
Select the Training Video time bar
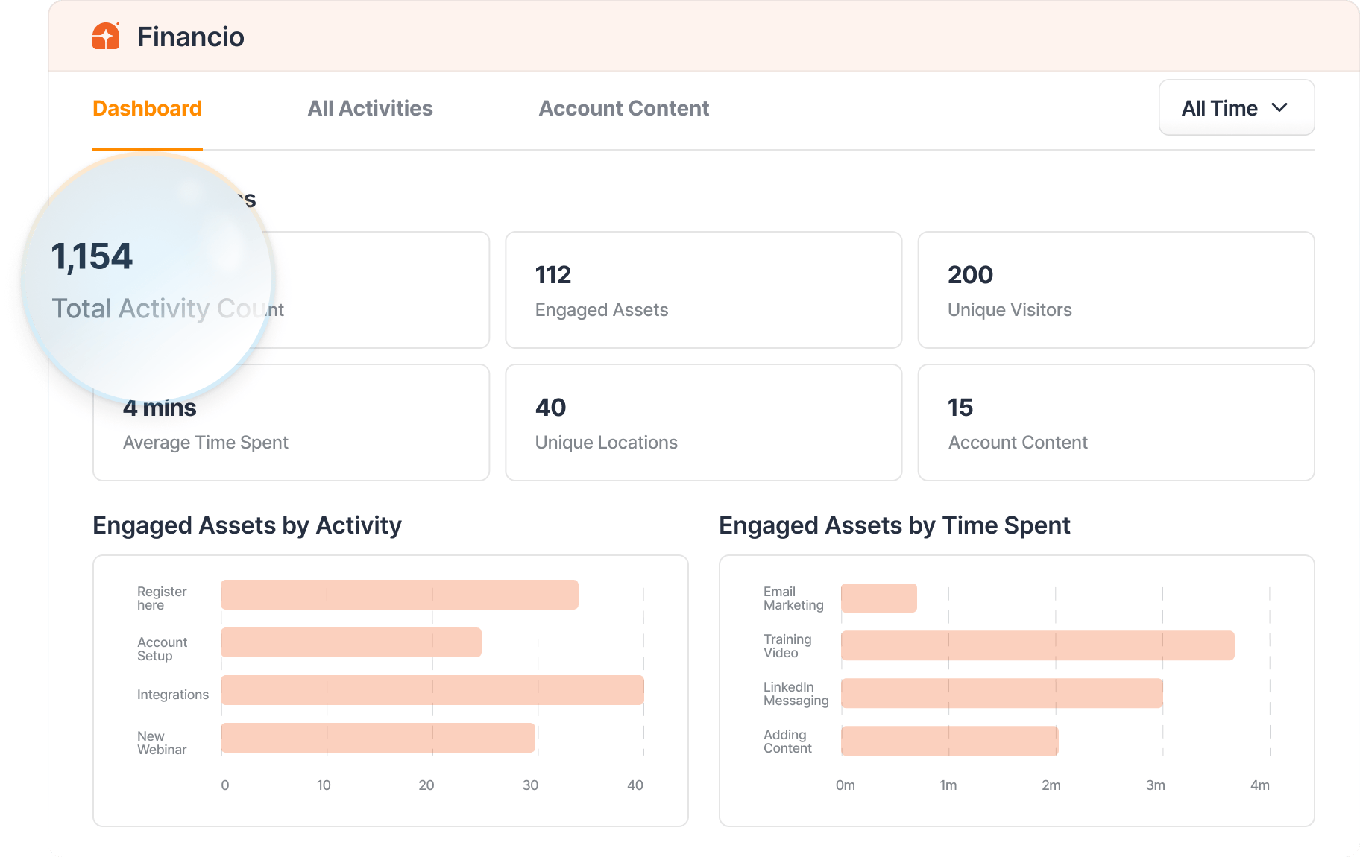[x=1037, y=645]
